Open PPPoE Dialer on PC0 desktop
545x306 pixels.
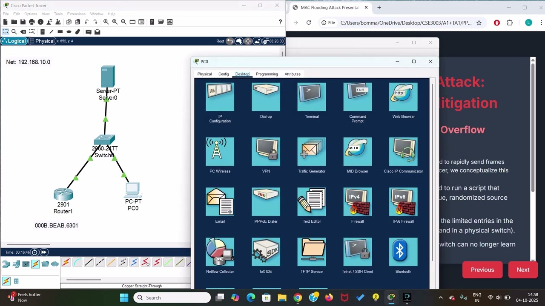[x=266, y=201]
